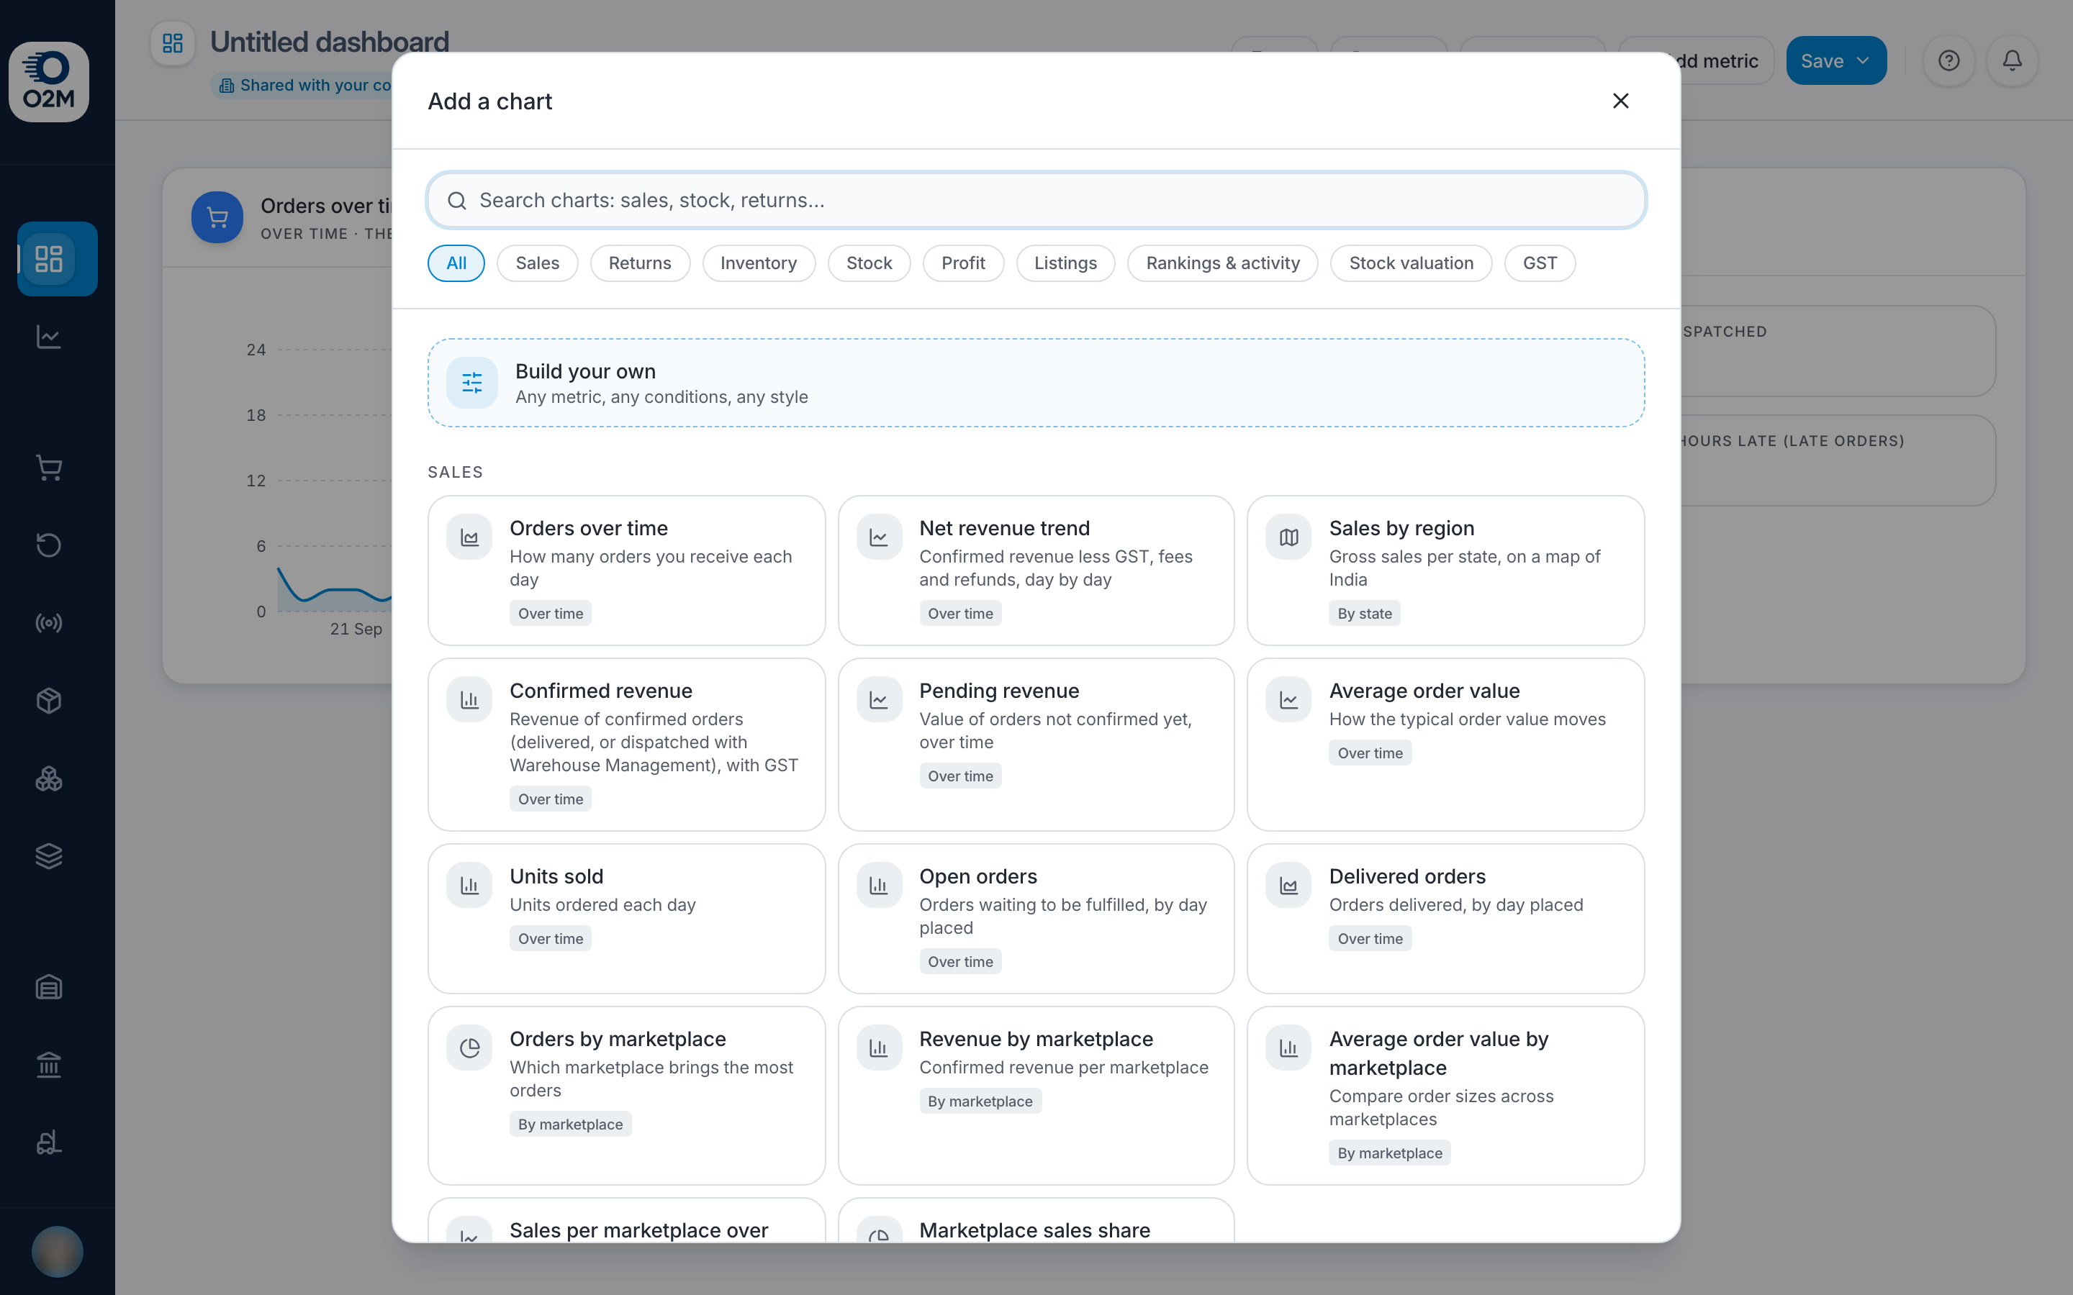Open the Save dropdown button
Viewport: 2073px width, 1295px height.
click(x=1835, y=61)
